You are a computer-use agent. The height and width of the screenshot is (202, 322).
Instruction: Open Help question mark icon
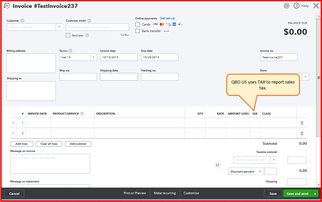[296, 6]
